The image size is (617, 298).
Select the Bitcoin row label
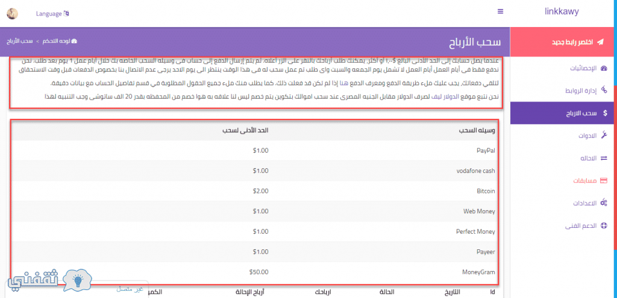(x=486, y=191)
